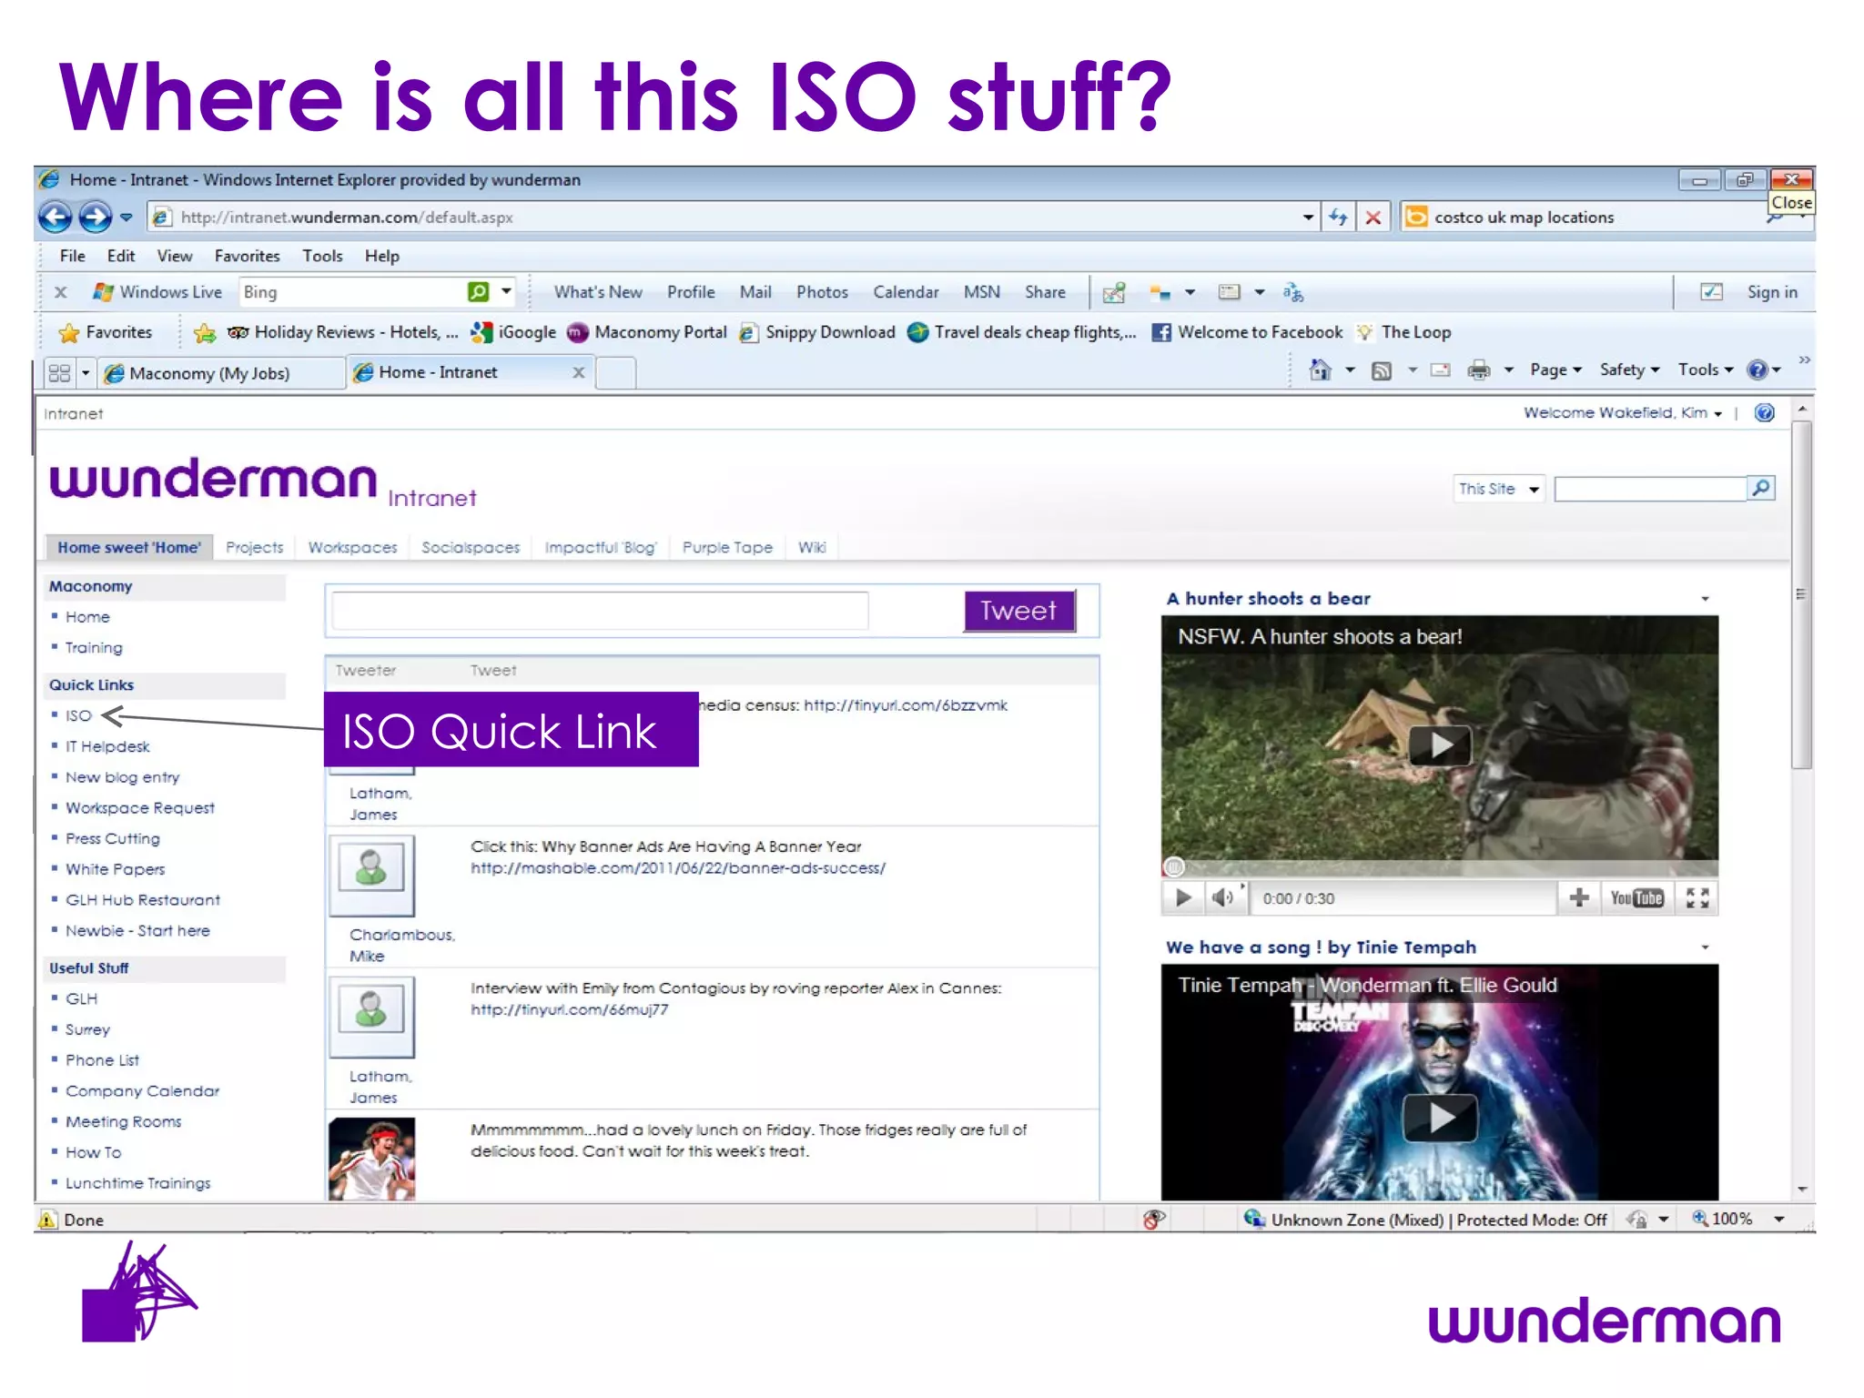The height and width of the screenshot is (1398, 1864).
Task: Open the Tools dropdown in command bar
Action: [1706, 370]
